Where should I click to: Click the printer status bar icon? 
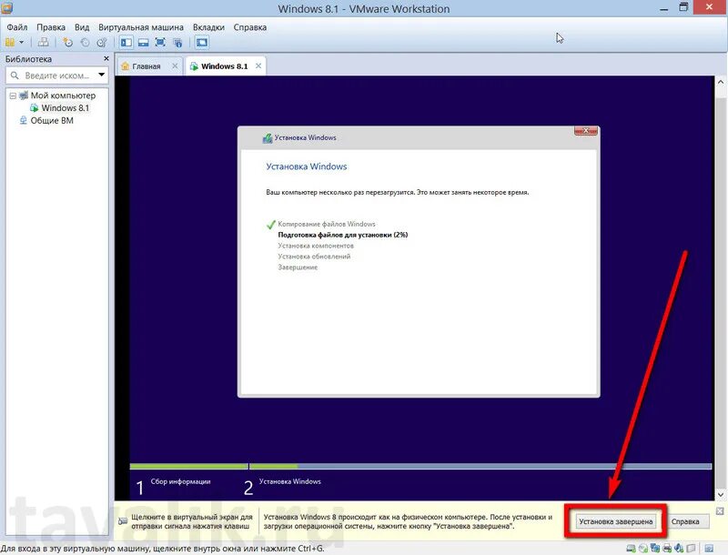tap(667, 549)
